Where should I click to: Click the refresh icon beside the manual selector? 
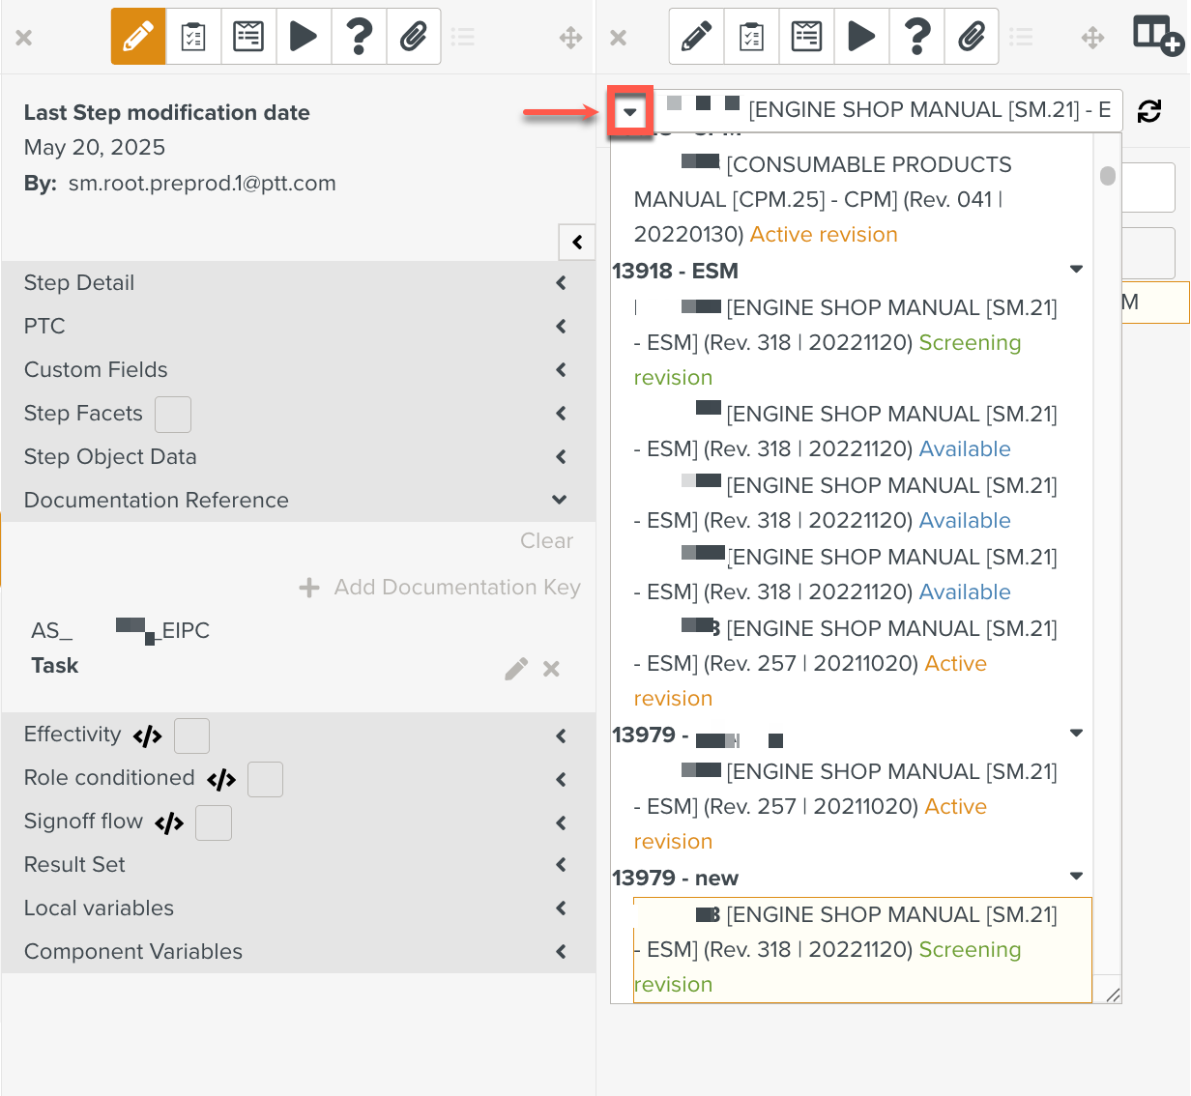tap(1149, 111)
